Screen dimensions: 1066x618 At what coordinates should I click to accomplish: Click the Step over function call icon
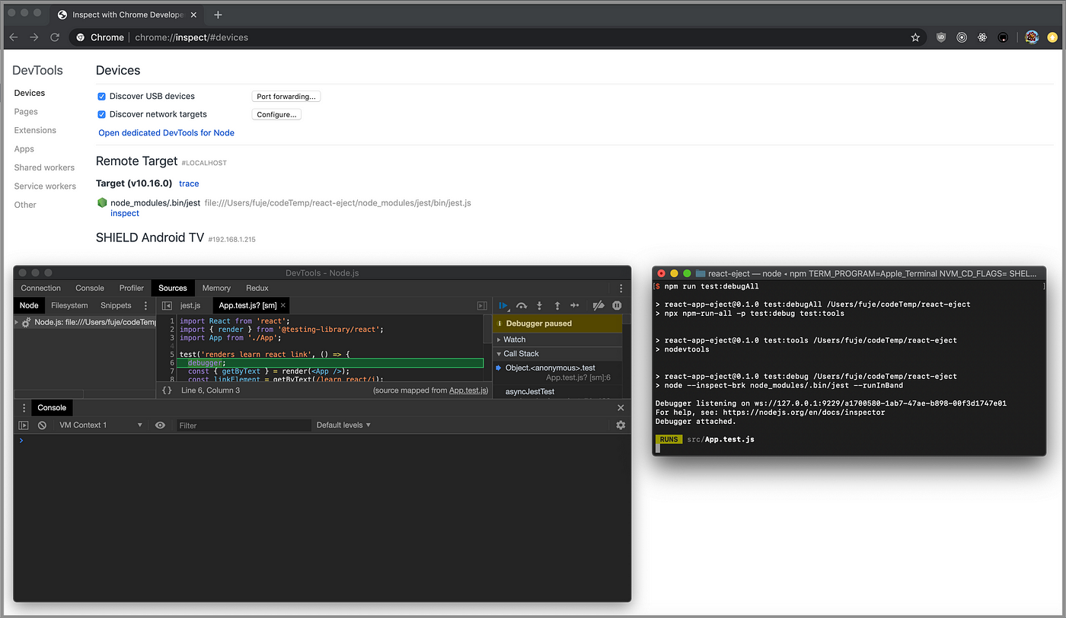[x=522, y=306]
